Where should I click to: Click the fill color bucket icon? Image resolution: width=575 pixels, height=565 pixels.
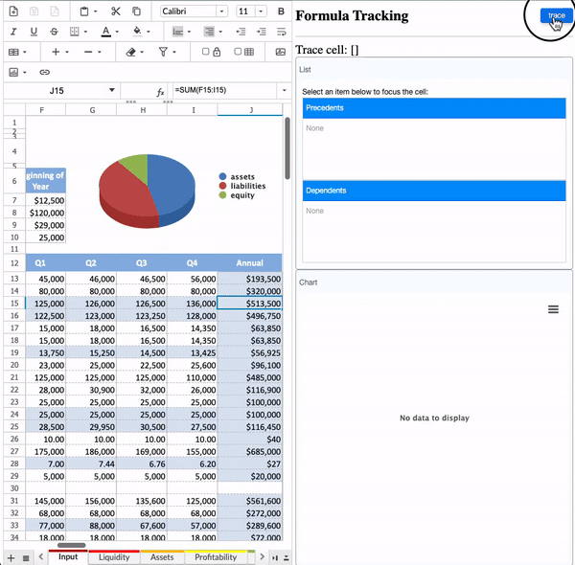137,32
